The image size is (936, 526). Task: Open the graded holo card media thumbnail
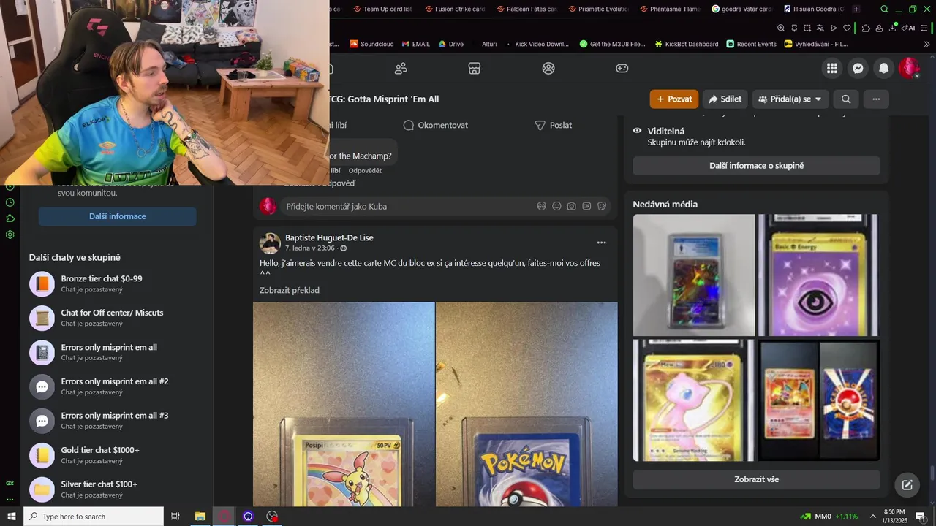click(694, 275)
